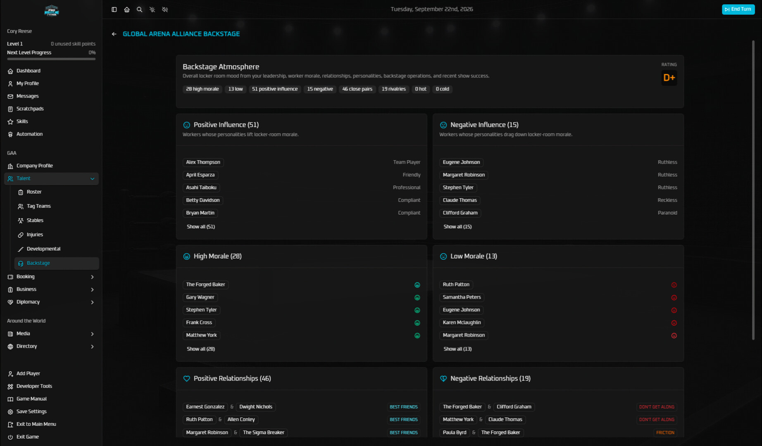This screenshot has width=762, height=446.
Task: Click the D+ rating badge
Action: [669, 78]
